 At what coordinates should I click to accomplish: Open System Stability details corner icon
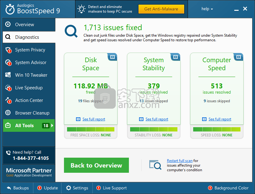pos(176,57)
